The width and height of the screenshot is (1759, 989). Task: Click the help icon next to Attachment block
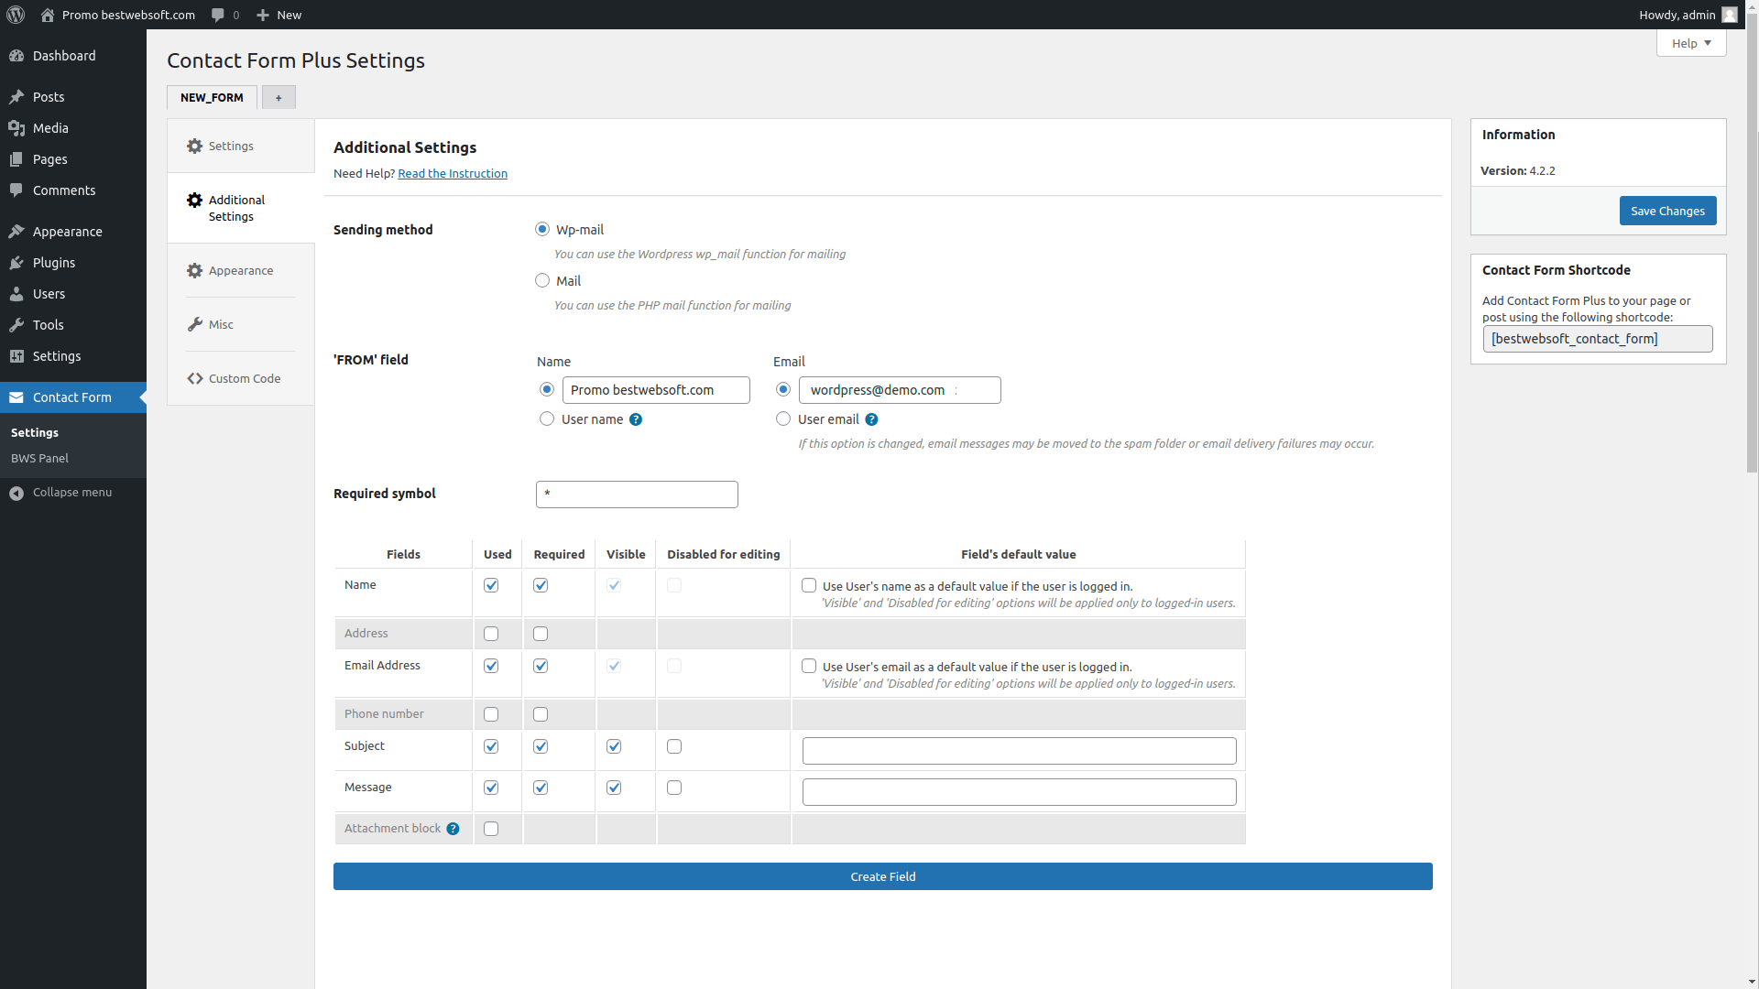[453, 829]
